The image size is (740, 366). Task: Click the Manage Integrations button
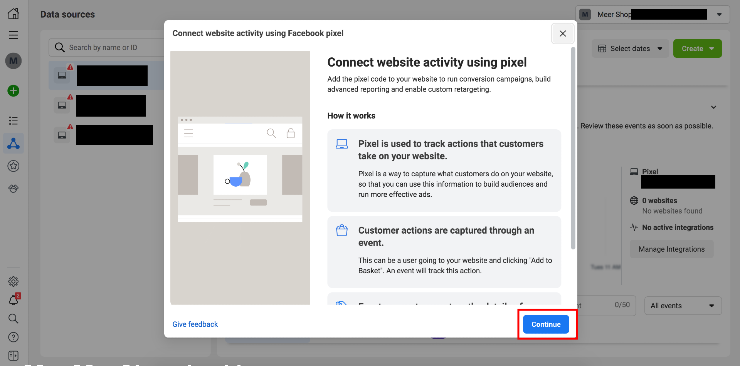click(672, 249)
